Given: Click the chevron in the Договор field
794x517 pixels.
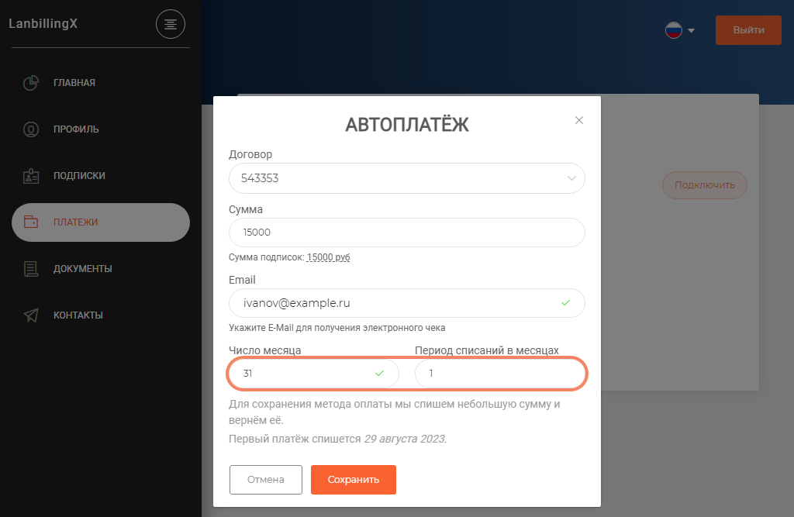Looking at the screenshot, I should 571,178.
